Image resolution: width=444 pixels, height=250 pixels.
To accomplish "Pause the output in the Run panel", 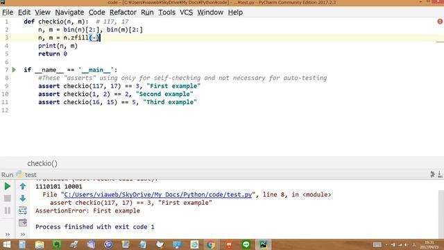I will click(8, 210).
